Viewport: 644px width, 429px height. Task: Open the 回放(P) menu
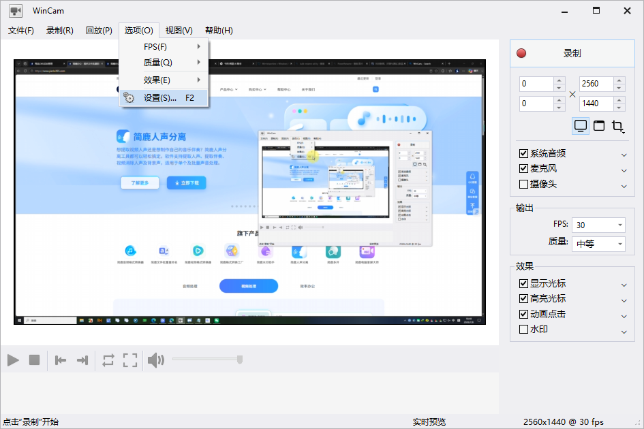(99, 31)
